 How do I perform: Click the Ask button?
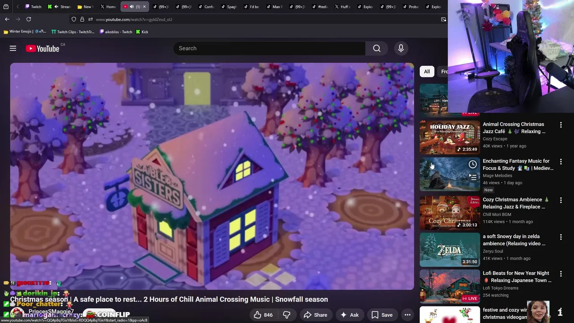point(349,315)
